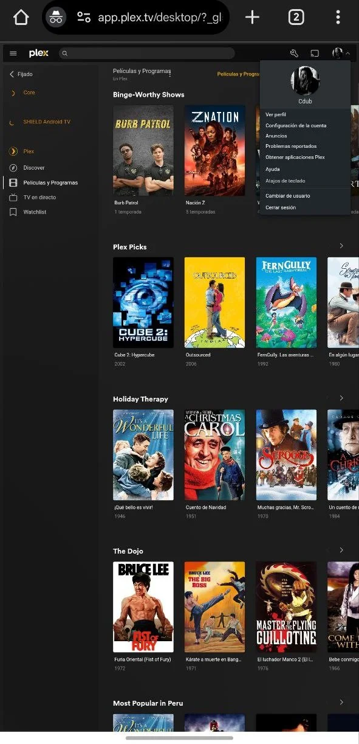Click Anuncios menu entry
This screenshot has width=359, height=744.
click(x=276, y=136)
